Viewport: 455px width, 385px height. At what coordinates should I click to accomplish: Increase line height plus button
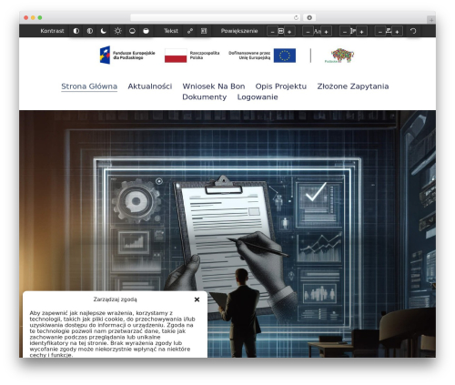pos(361,31)
